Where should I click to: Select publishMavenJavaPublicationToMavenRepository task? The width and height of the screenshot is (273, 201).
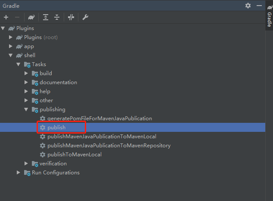coord(109,146)
